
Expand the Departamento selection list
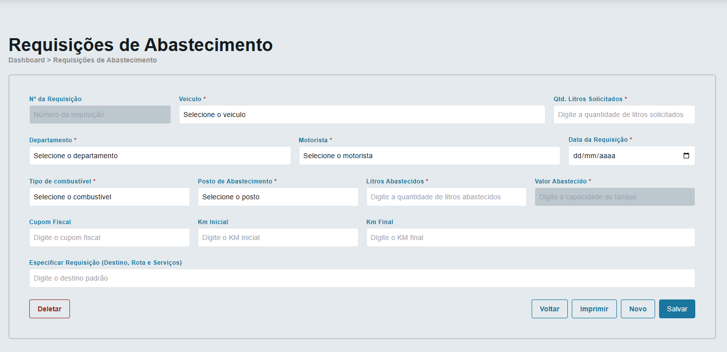(160, 156)
